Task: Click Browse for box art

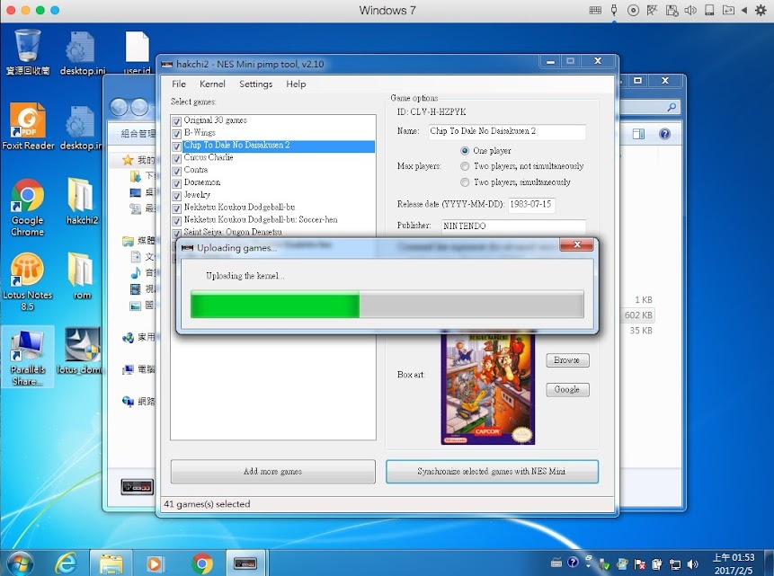Action: (x=567, y=359)
